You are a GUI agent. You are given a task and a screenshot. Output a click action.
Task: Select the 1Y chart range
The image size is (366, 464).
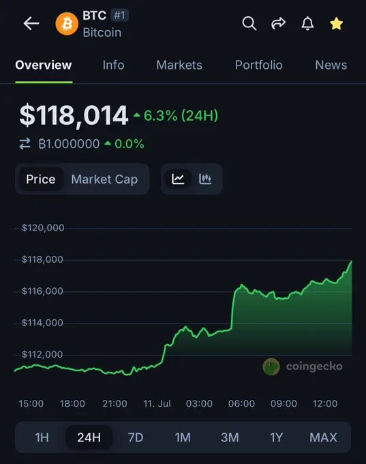[x=277, y=437]
